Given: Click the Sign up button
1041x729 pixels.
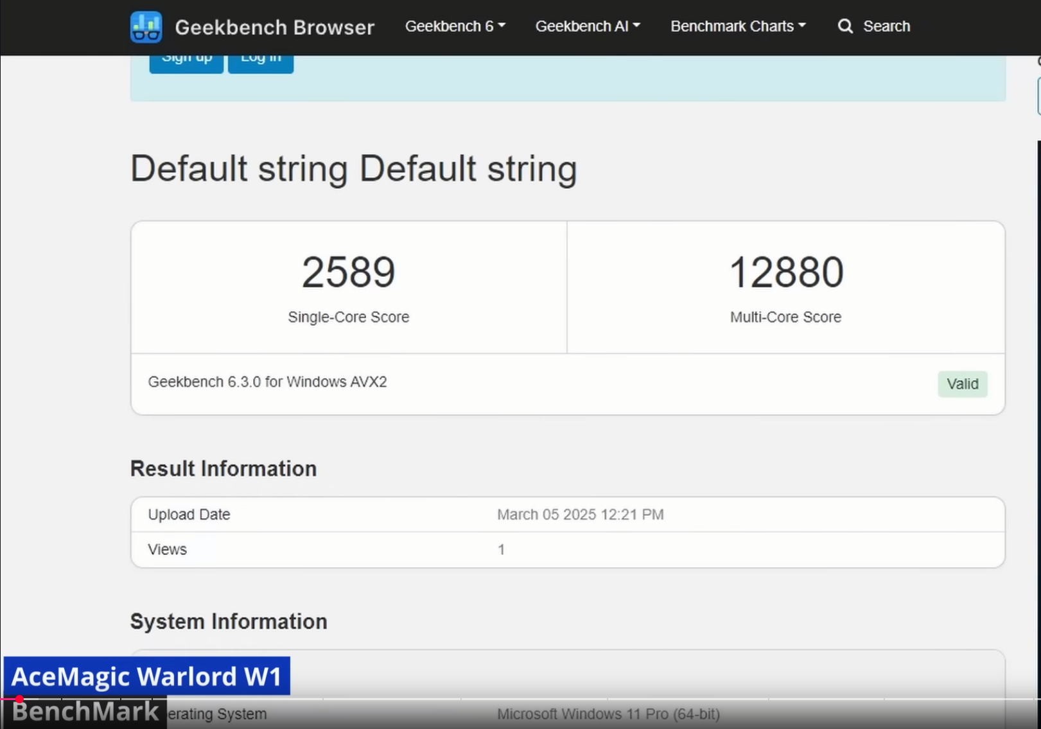Looking at the screenshot, I should (x=186, y=62).
